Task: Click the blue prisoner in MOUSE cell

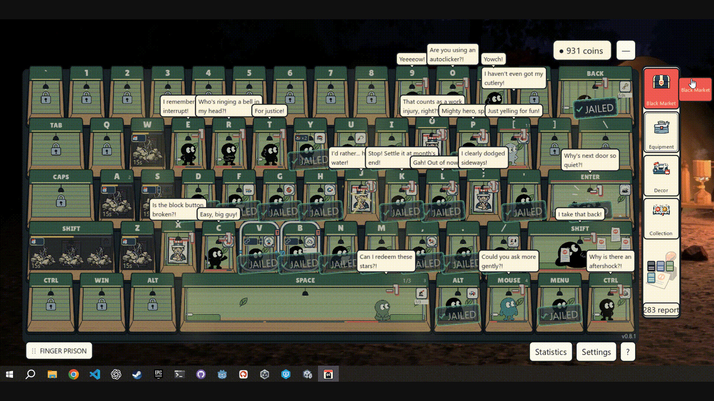Action: pos(508,309)
